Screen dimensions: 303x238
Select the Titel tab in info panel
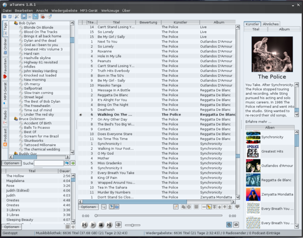tap(256, 29)
